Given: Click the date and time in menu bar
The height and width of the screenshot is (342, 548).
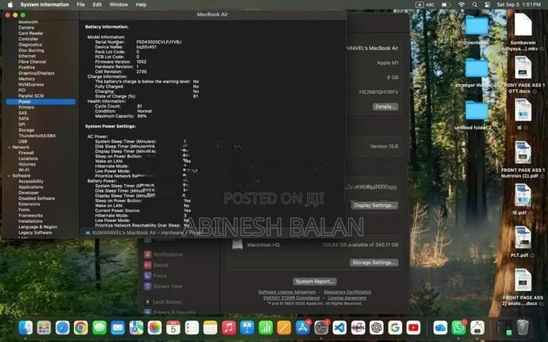Looking at the screenshot, I should pos(519,5).
